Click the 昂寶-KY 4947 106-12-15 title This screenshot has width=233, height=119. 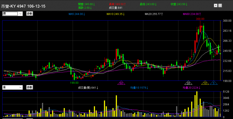23,6
